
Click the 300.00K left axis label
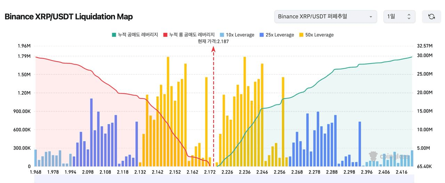(21, 148)
